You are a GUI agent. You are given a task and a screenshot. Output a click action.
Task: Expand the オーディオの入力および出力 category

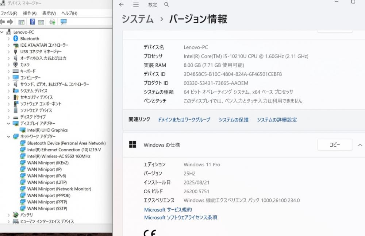pyautogui.click(x=9, y=58)
